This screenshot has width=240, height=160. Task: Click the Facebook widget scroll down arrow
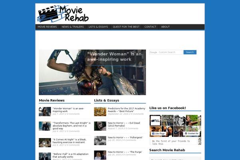click(x=200, y=143)
